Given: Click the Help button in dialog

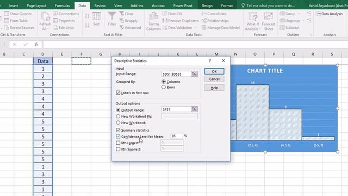Looking at the screenshot, I should tap(214, 88).
